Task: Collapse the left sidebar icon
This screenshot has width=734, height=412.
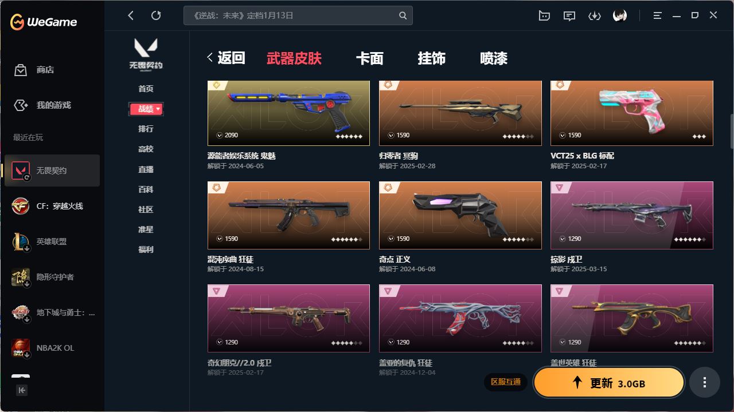Action: coord(22,390)
